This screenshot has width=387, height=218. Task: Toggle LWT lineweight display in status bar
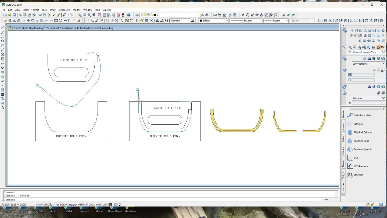point(105,205)
